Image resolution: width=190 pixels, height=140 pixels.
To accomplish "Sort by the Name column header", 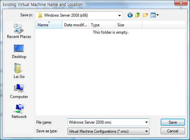I will (49, 25).
